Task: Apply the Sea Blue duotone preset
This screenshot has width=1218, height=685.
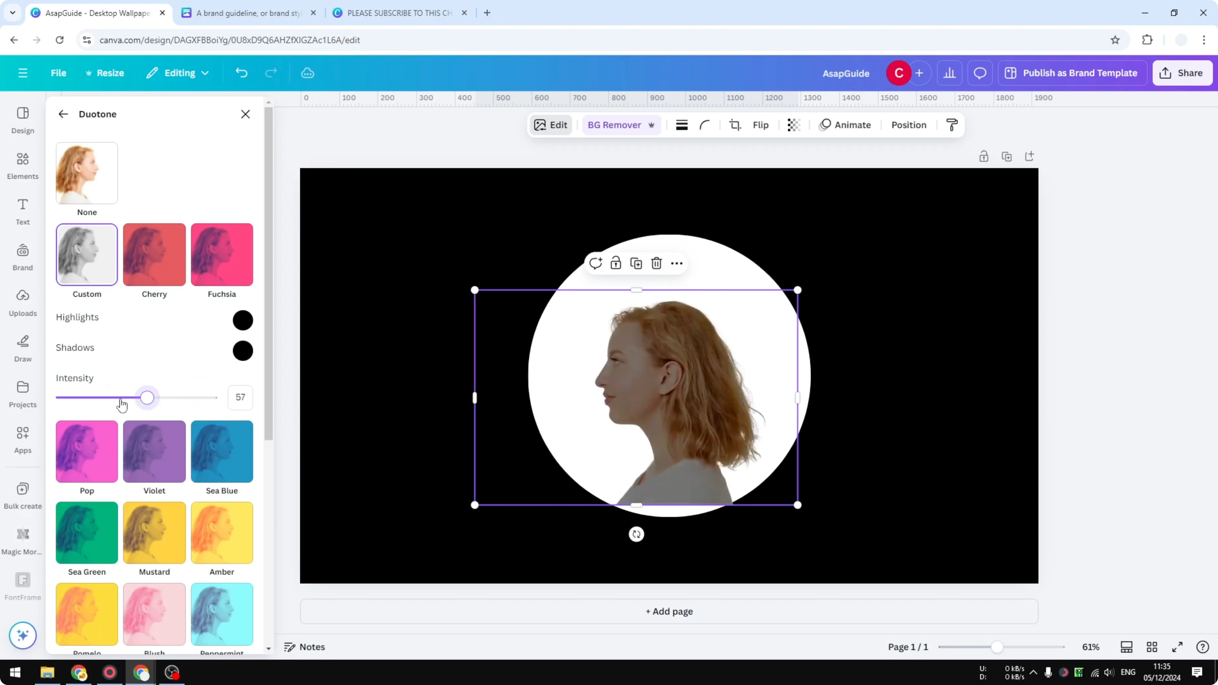Action: click(x=222, y=451)
